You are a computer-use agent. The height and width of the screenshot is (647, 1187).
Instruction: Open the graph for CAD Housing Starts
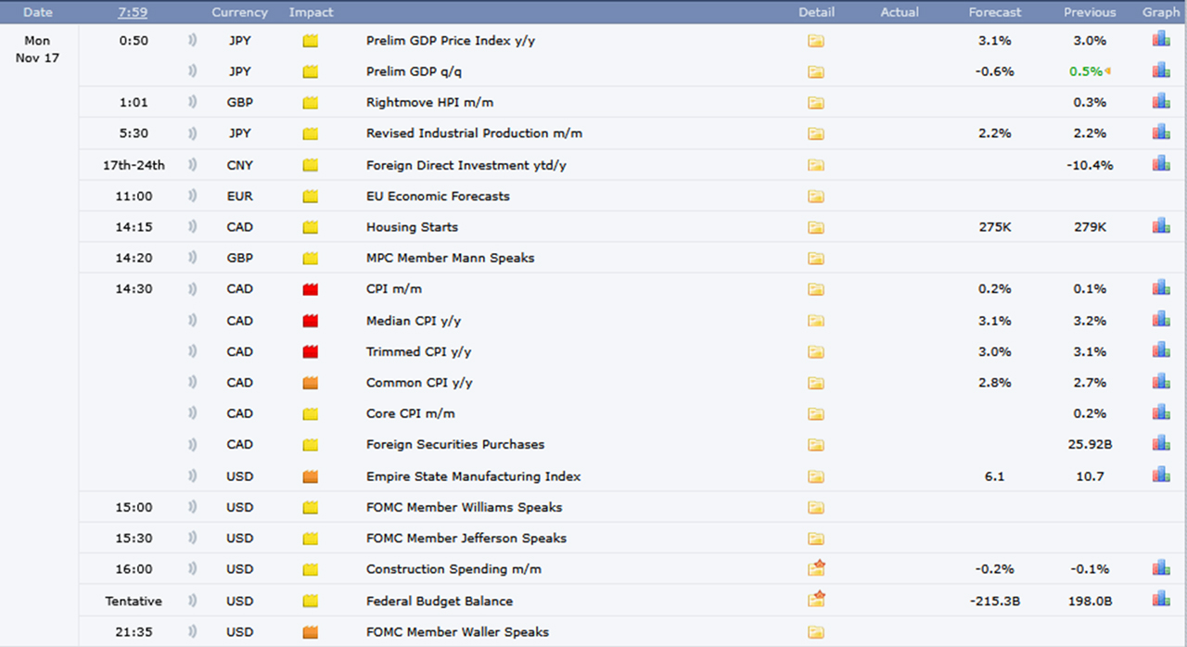[1160, 226]
